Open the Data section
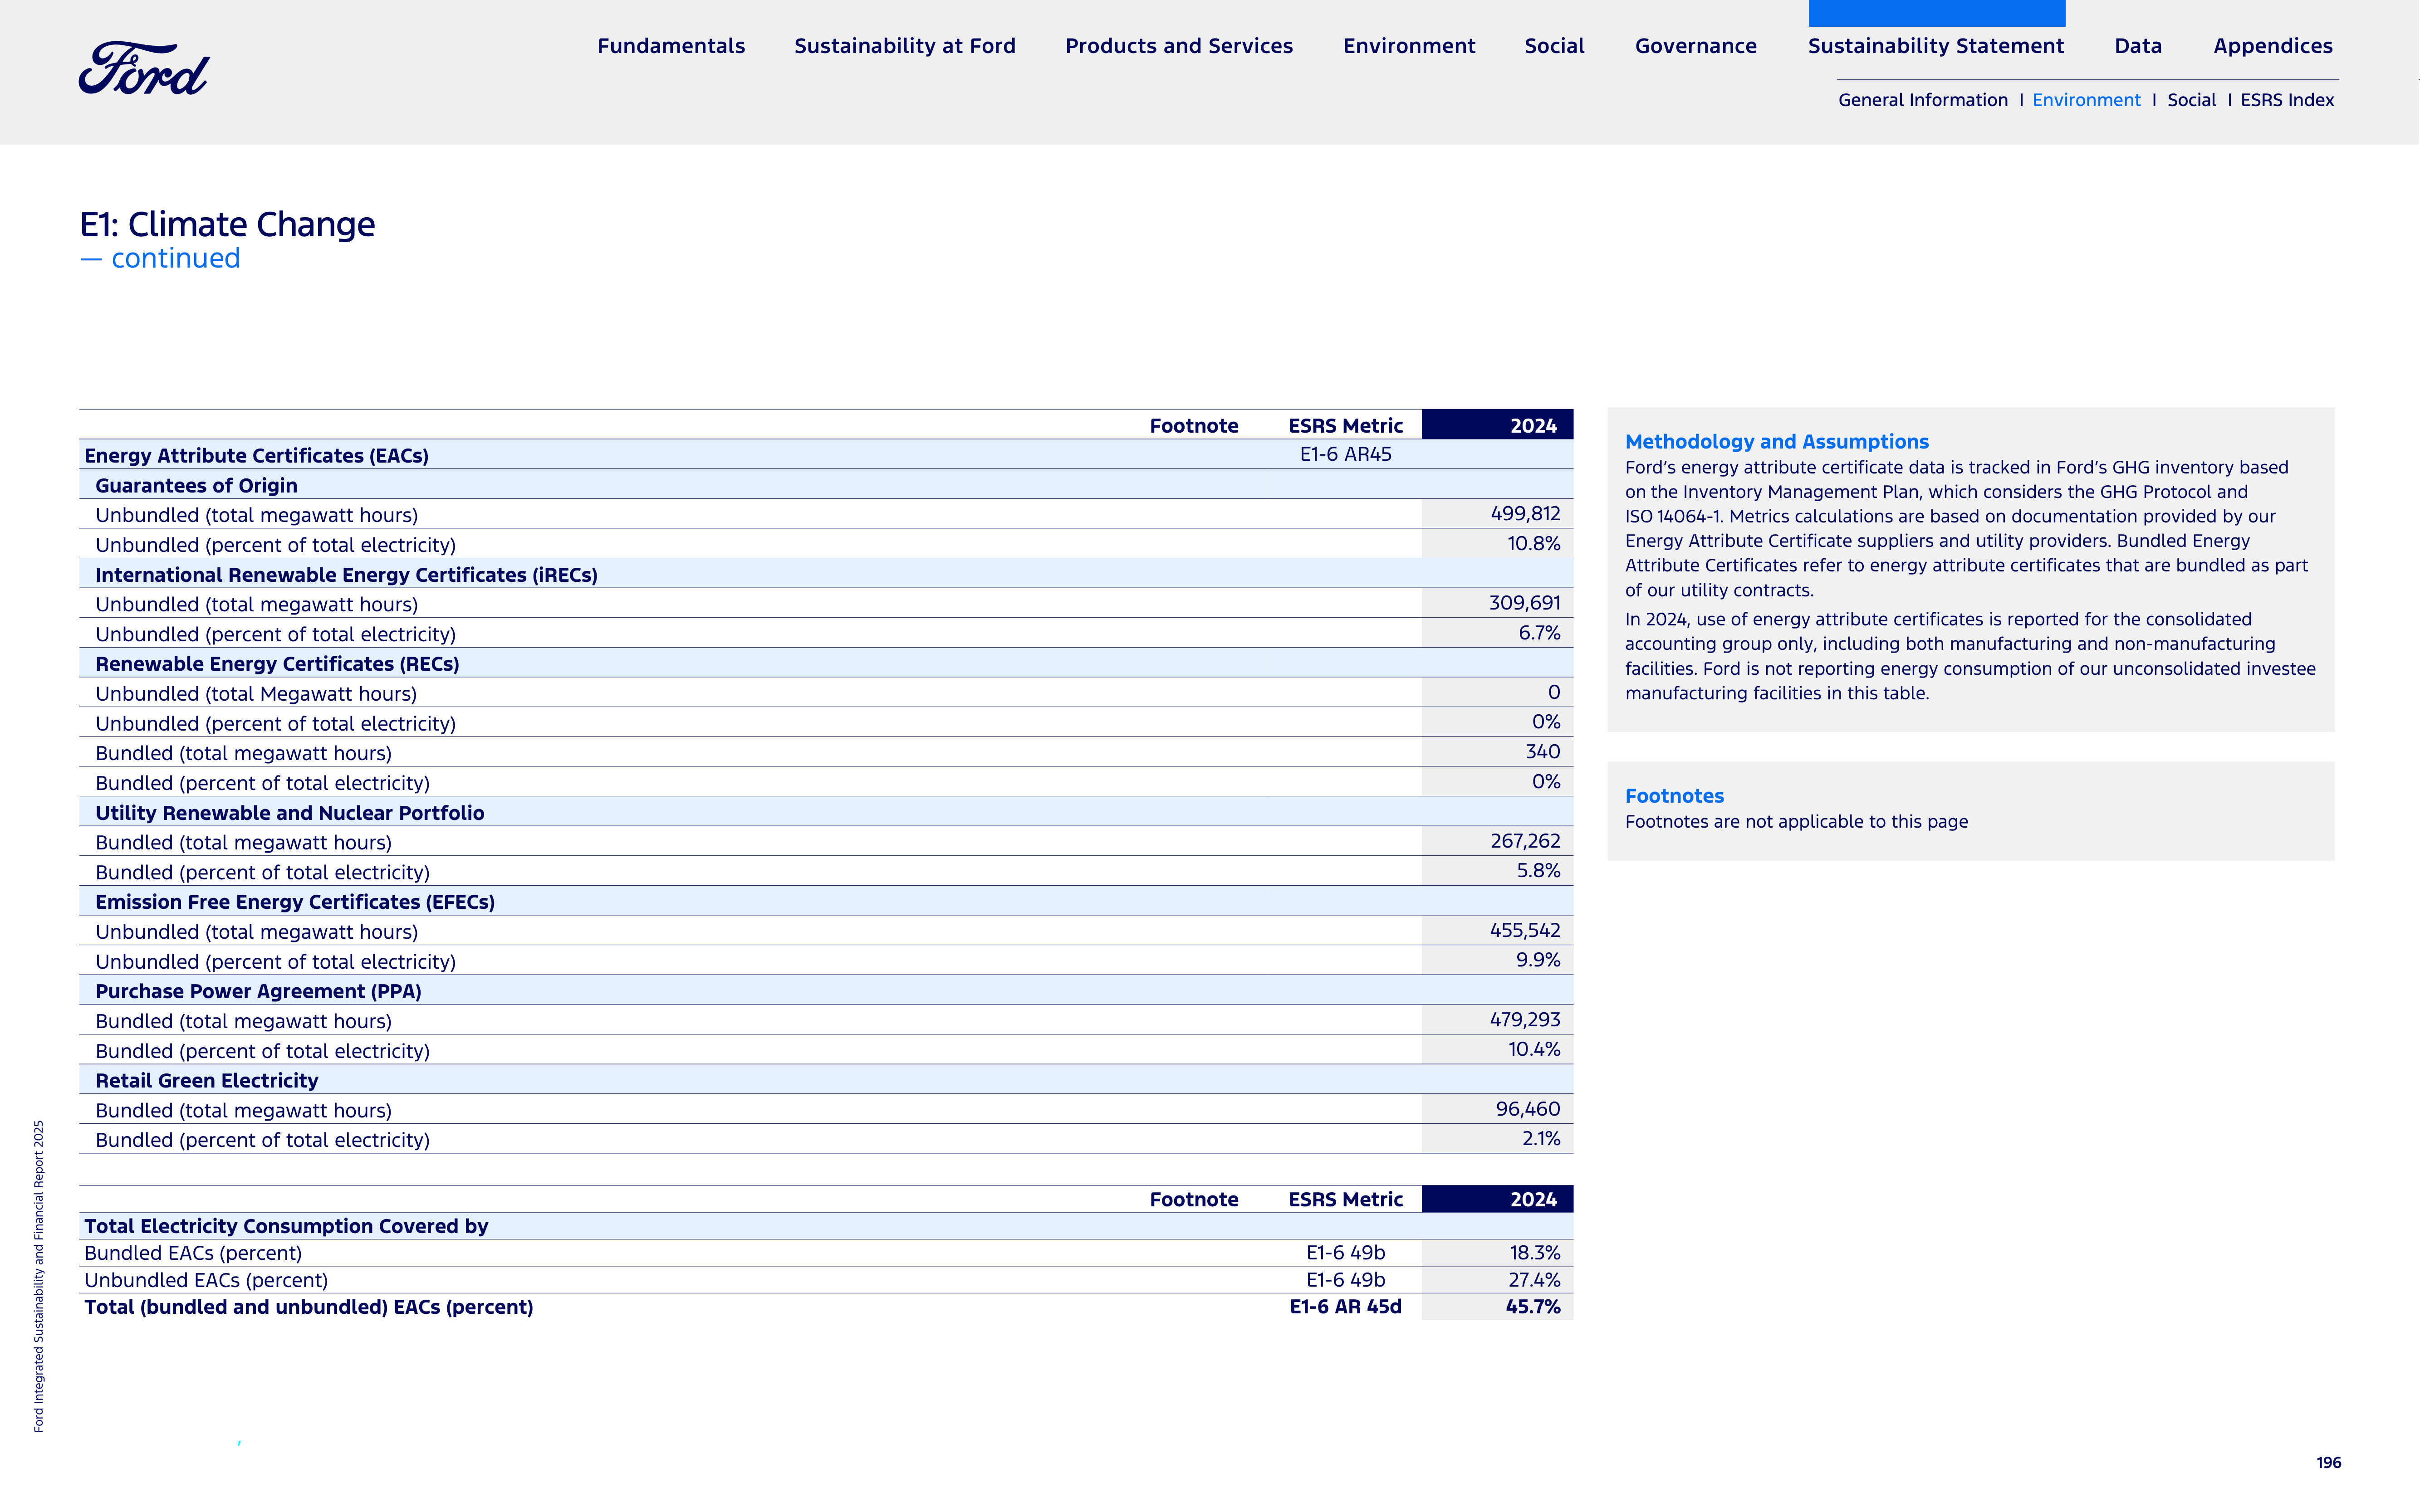This screenshot has height=1512, width=2420. point(2138,46)
